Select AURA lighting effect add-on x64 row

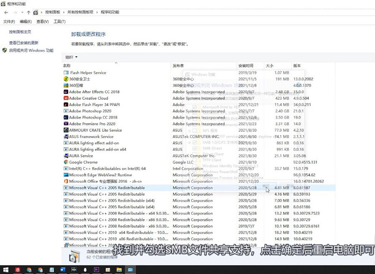[198, 149]
